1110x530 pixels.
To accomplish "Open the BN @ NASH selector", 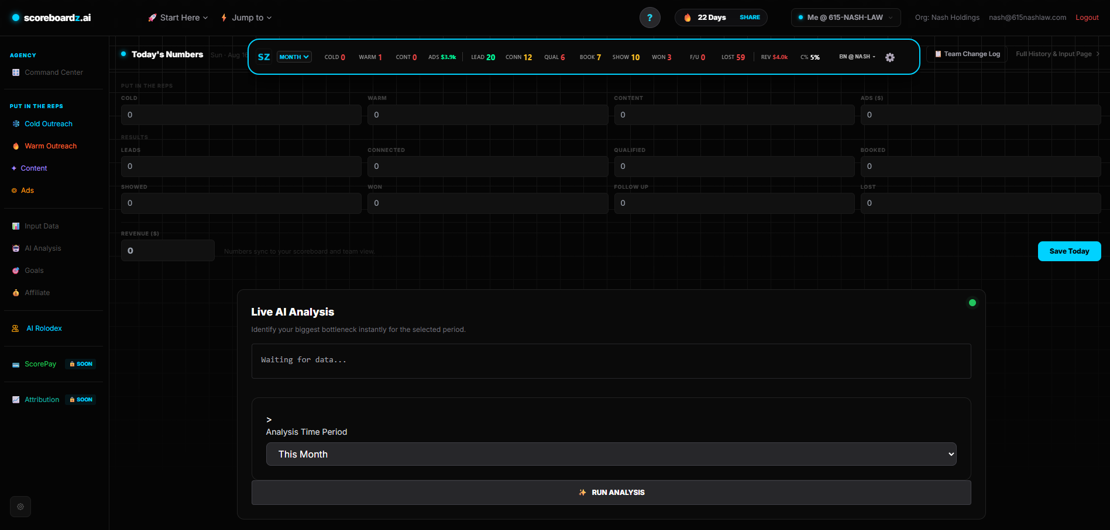I will tap(857, 57).
